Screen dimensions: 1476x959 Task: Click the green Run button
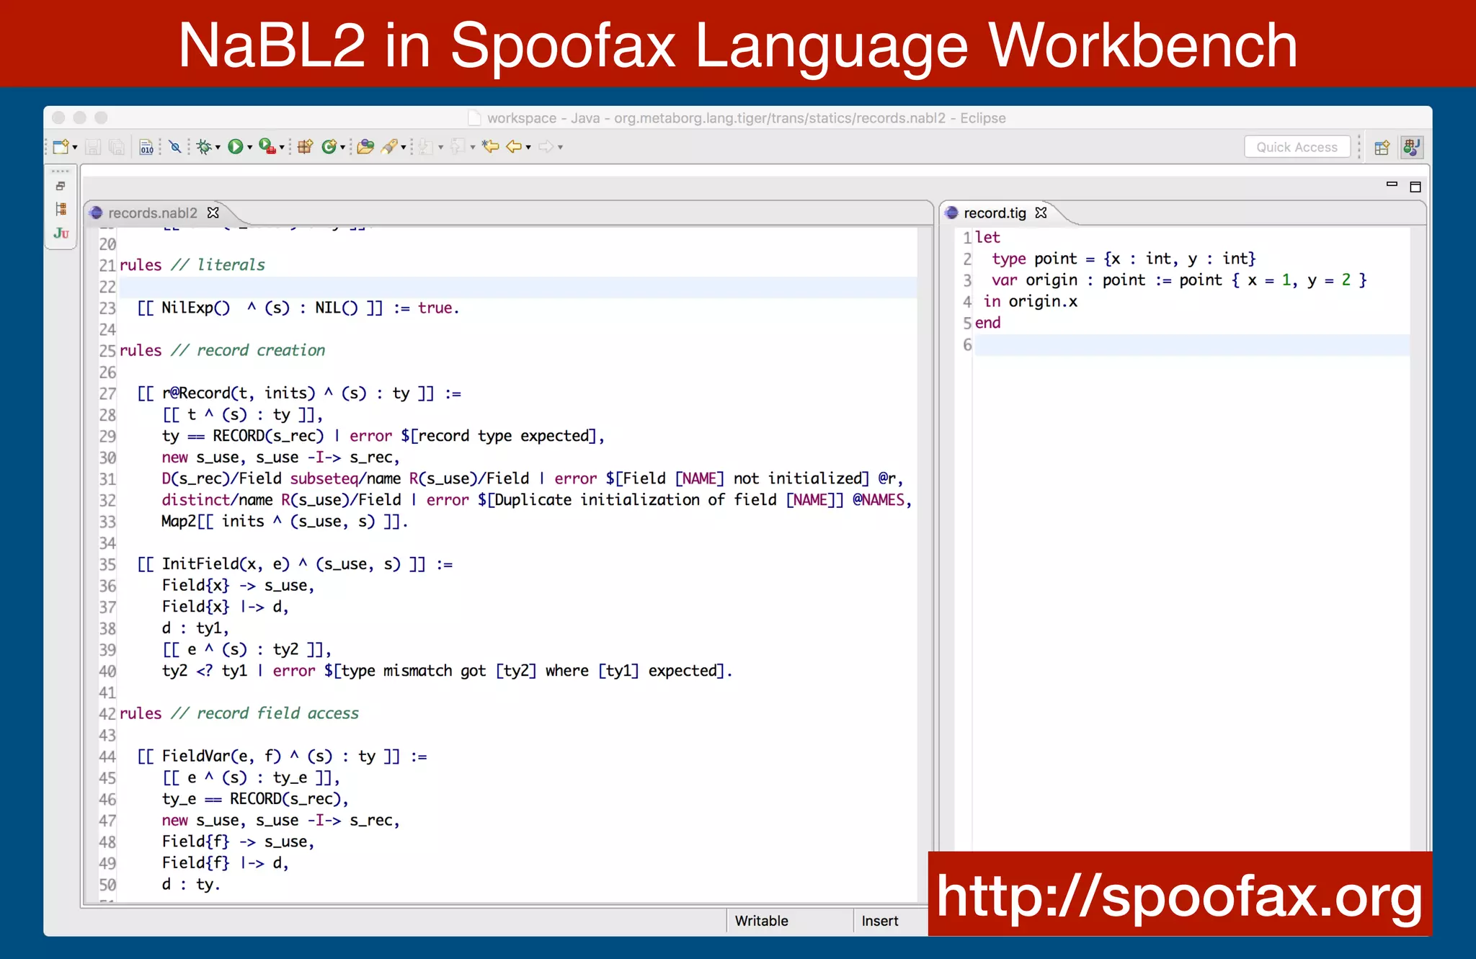click(x=235, y=147)
